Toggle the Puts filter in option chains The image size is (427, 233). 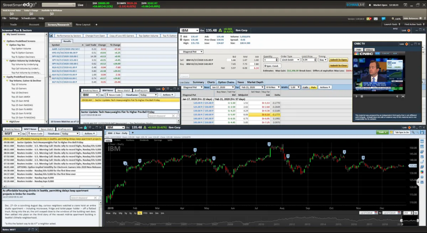click(313, 87)
